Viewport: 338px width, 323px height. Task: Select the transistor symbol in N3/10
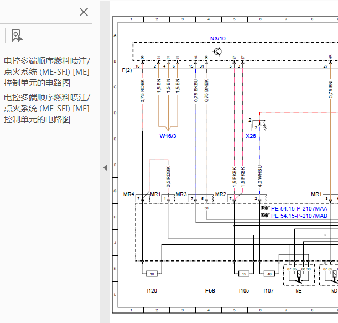[217, 52]
